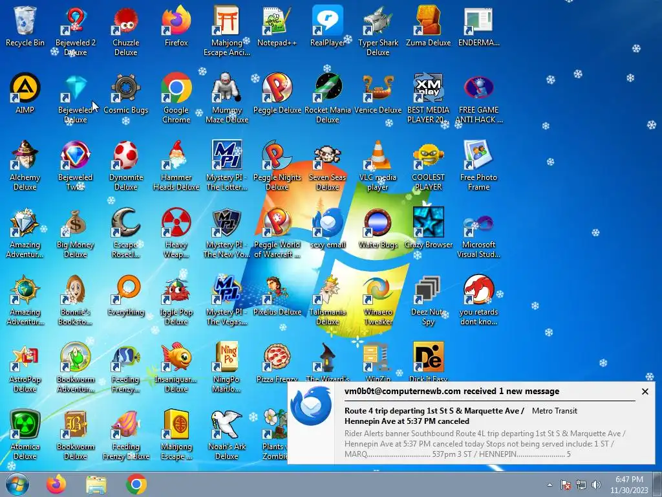
Task: Select the Talismania Deluxe icon
Action: pyautogui.click(x=328, y=300)
